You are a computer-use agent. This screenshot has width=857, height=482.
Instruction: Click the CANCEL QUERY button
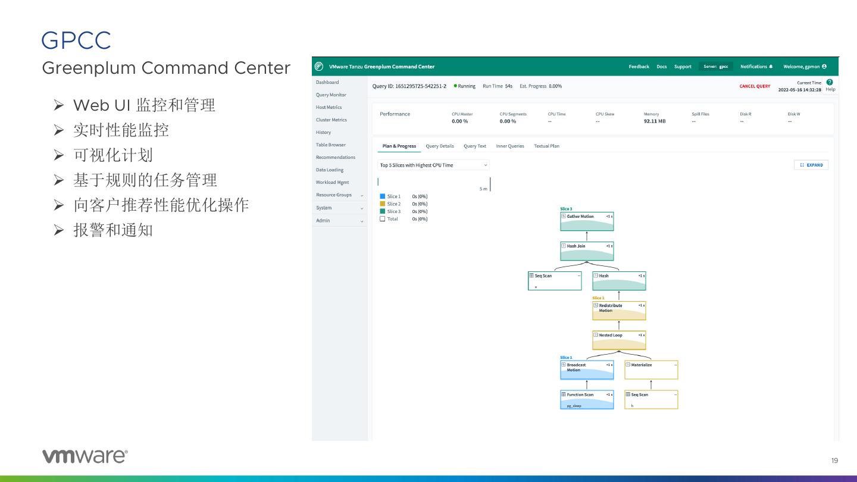pos(755,86)
